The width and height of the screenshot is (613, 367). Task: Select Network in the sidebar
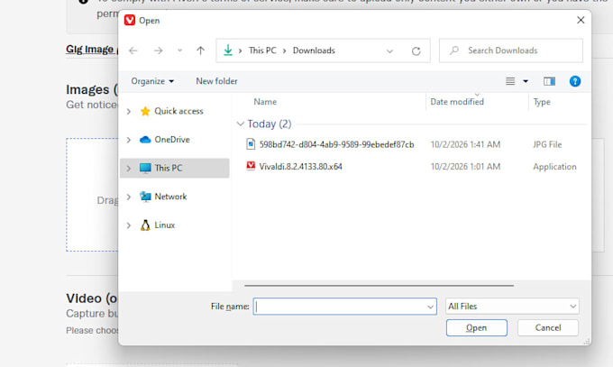[x=170, y=197]
